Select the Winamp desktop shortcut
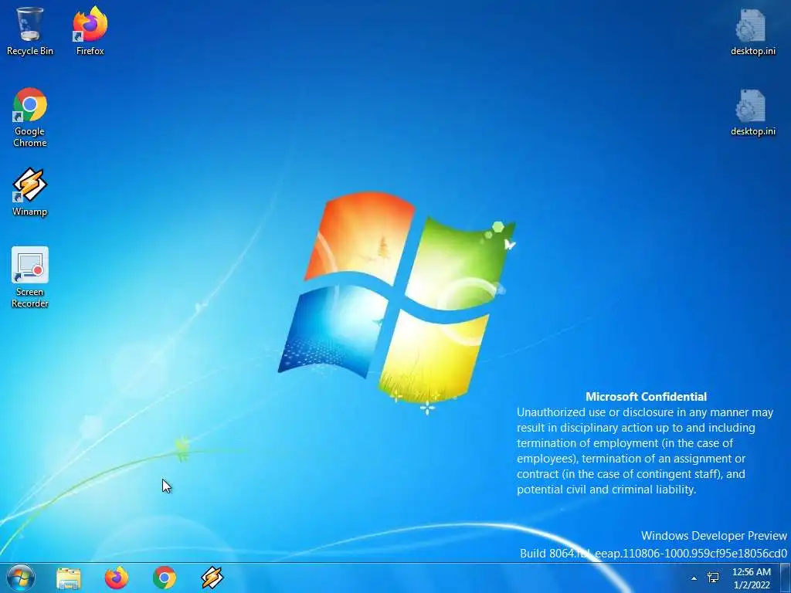Screen dimensions: 791x593 coord(30,192)
